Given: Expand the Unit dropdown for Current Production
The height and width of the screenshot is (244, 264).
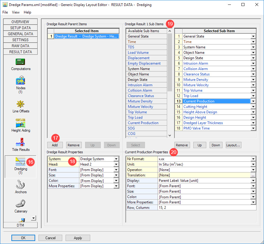Looking at the screenshot, I should (x=253, y=164).
